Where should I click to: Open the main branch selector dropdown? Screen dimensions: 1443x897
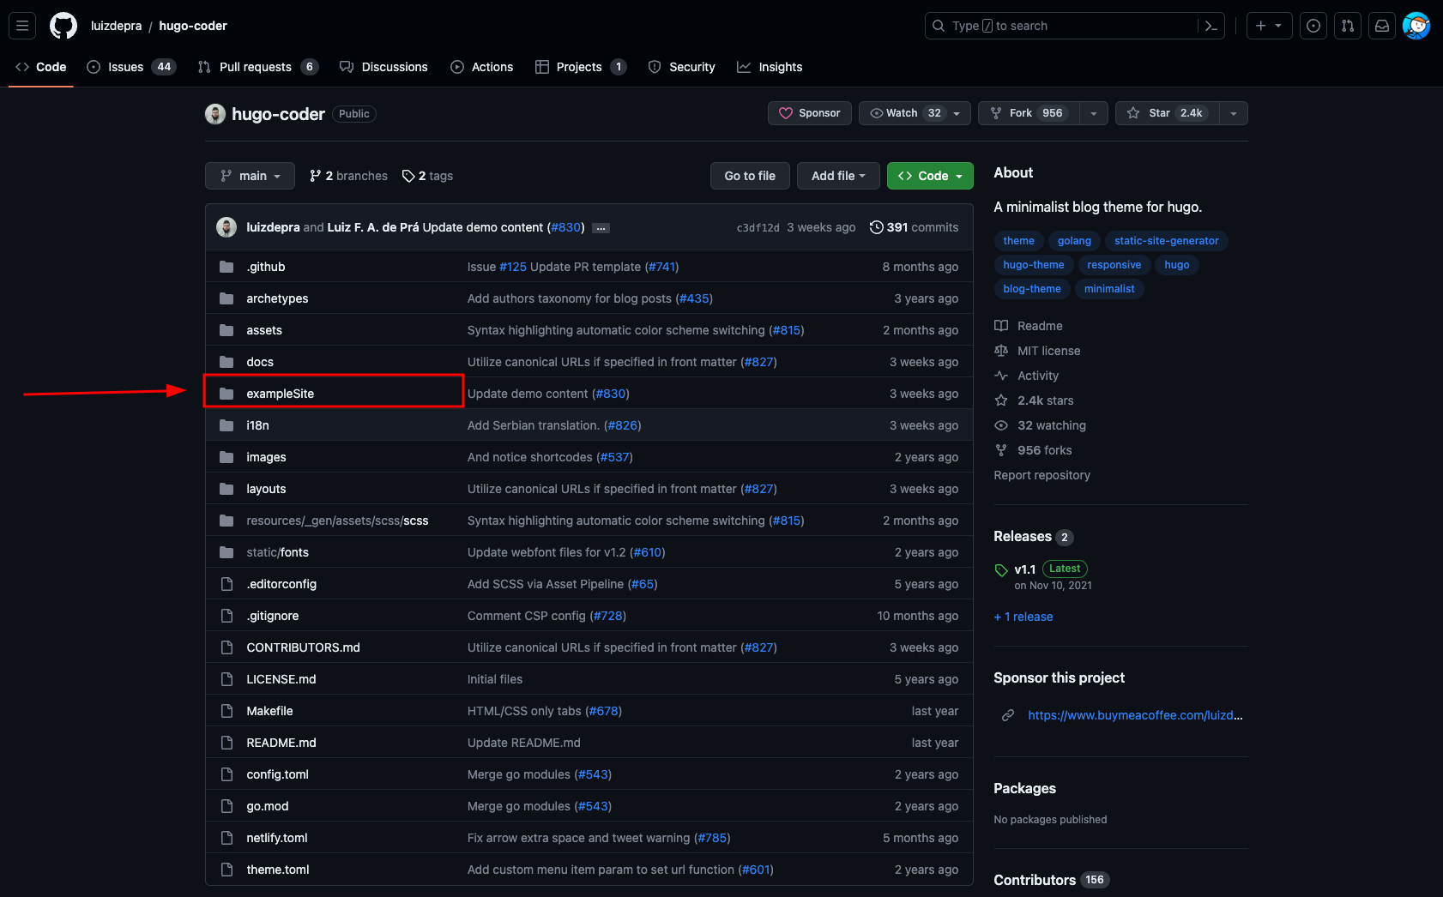pos(250,176)
